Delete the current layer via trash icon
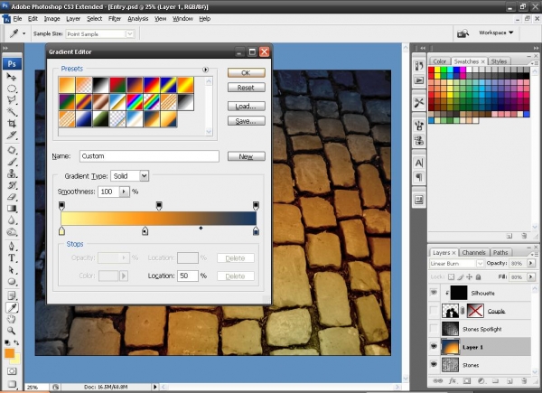The height and width of the screenshot is (393, 542). point(524,381)
